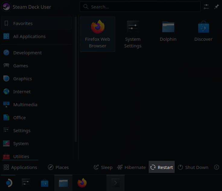Screen dimensions: 222x191
Task: Open Discover from the taskbar
Action: (45, 183)
